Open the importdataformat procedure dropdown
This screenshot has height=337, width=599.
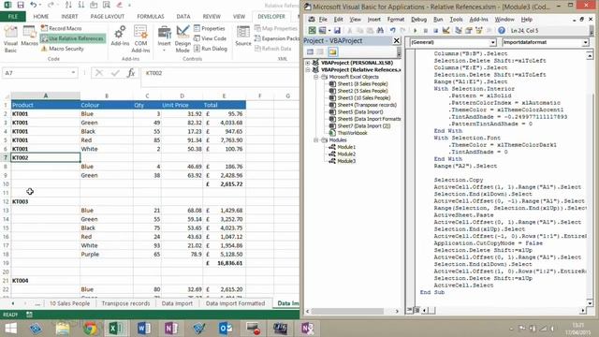585,42
